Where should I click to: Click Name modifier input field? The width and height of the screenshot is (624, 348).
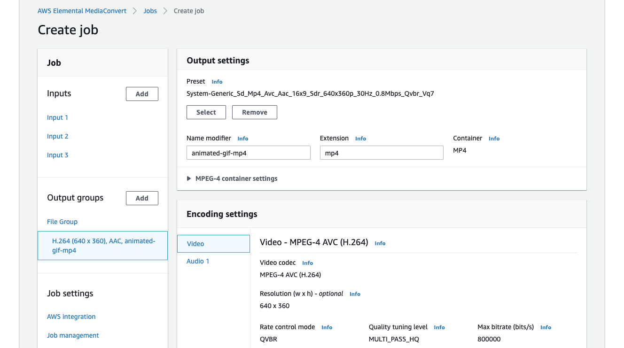point(248,153)
